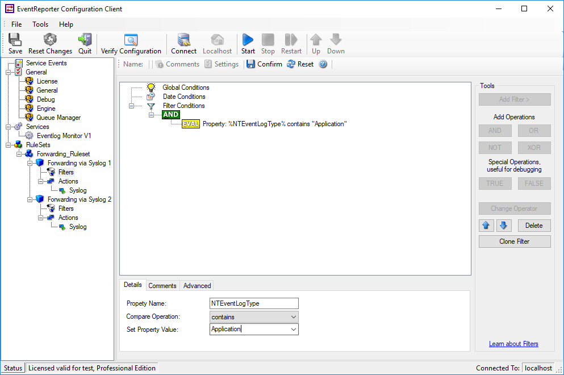
Task: Collapse Forwarding via Syslog 2 rule
Action: [30, 199]
